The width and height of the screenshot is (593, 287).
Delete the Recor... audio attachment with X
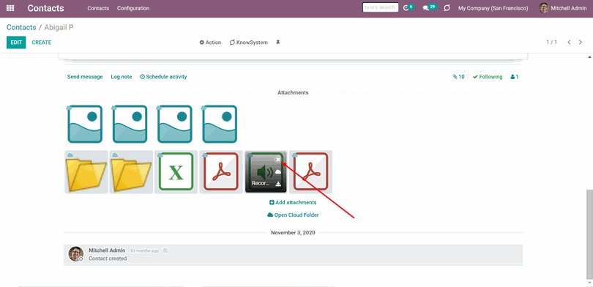click(x=278, y=160)
